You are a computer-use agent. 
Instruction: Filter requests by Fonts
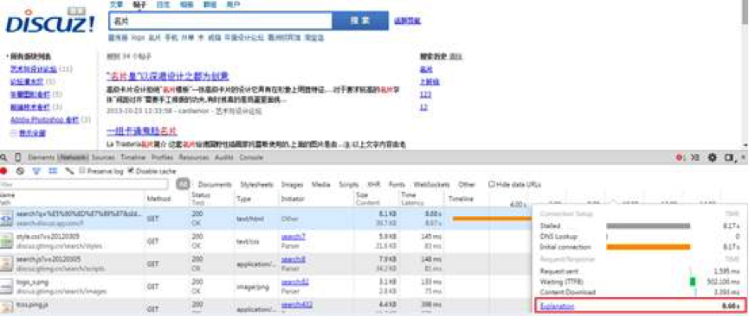tap(397, 185)
